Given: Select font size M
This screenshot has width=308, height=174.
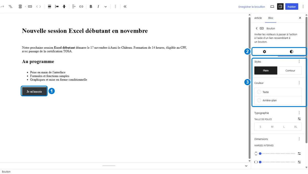Looking at the screenshot, I should tap(272, 127).
